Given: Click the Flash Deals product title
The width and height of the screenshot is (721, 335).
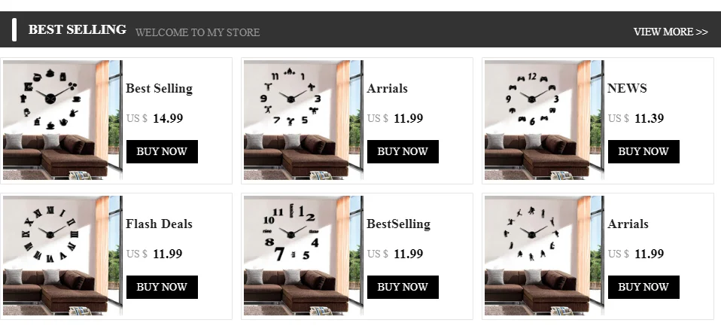Looking at the screenshot, I should (x=159, y=224).
